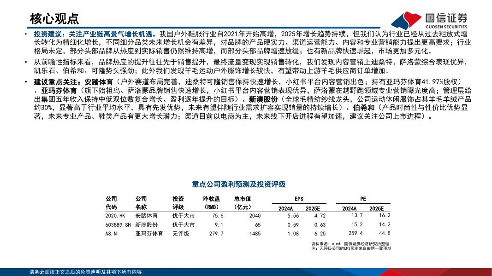Click the 2025E header under EPS

pos(313,208)
